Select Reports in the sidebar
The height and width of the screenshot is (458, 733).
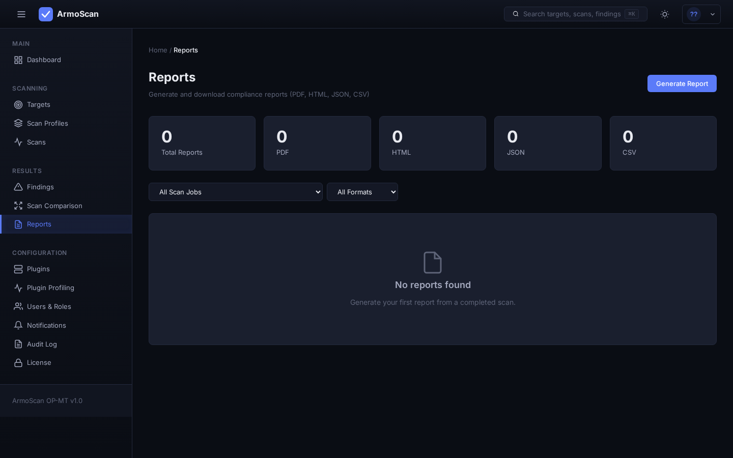point(66,224)
